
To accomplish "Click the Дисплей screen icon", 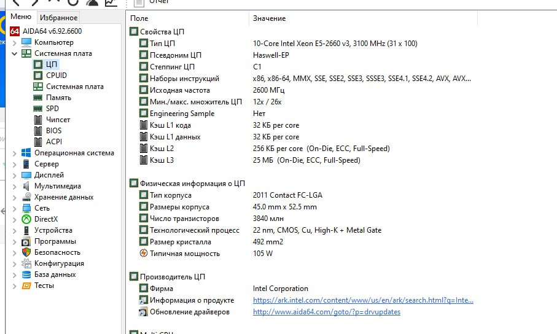I will pyautogui.click(x=26, y=175).
